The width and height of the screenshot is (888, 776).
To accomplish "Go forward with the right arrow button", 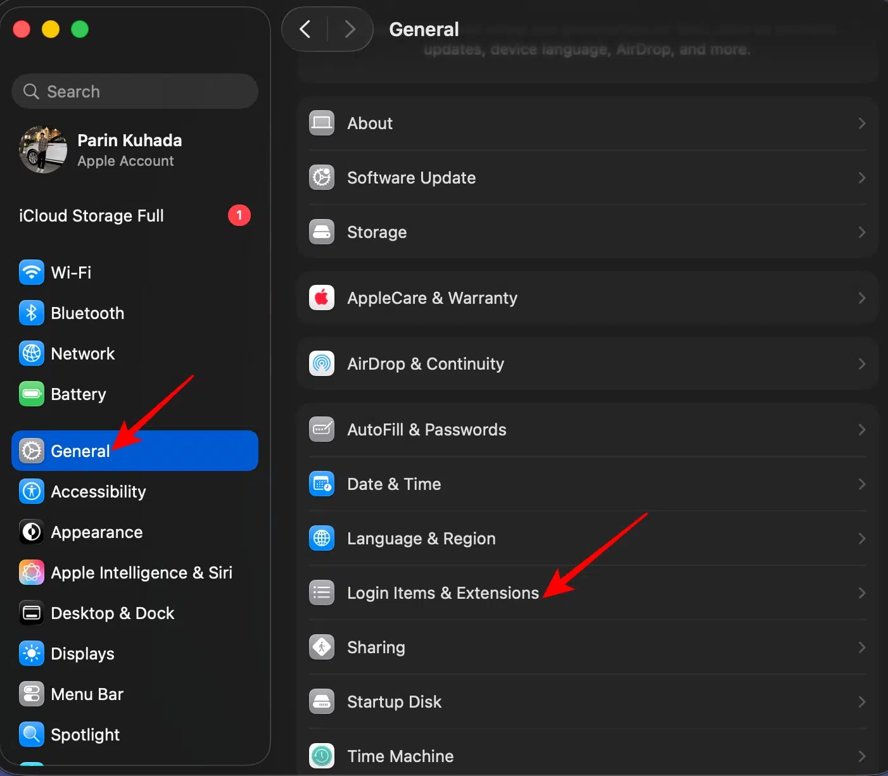I will [x=350, y=29].
